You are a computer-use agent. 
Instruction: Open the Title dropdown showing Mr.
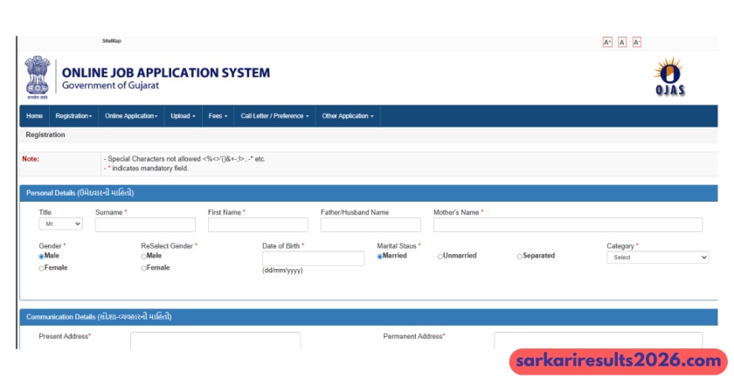pyautogui.click(x=61, y=224)
